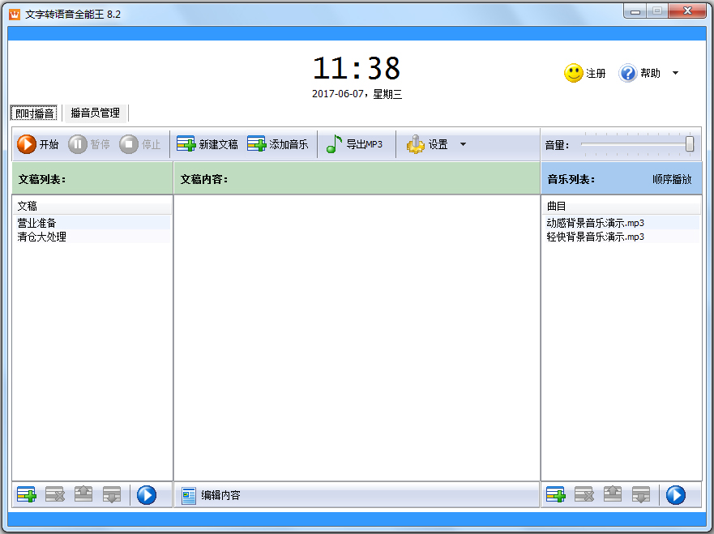Click the delete icon below the music list
The image size is (714, 534).
[x=584, y=493]
